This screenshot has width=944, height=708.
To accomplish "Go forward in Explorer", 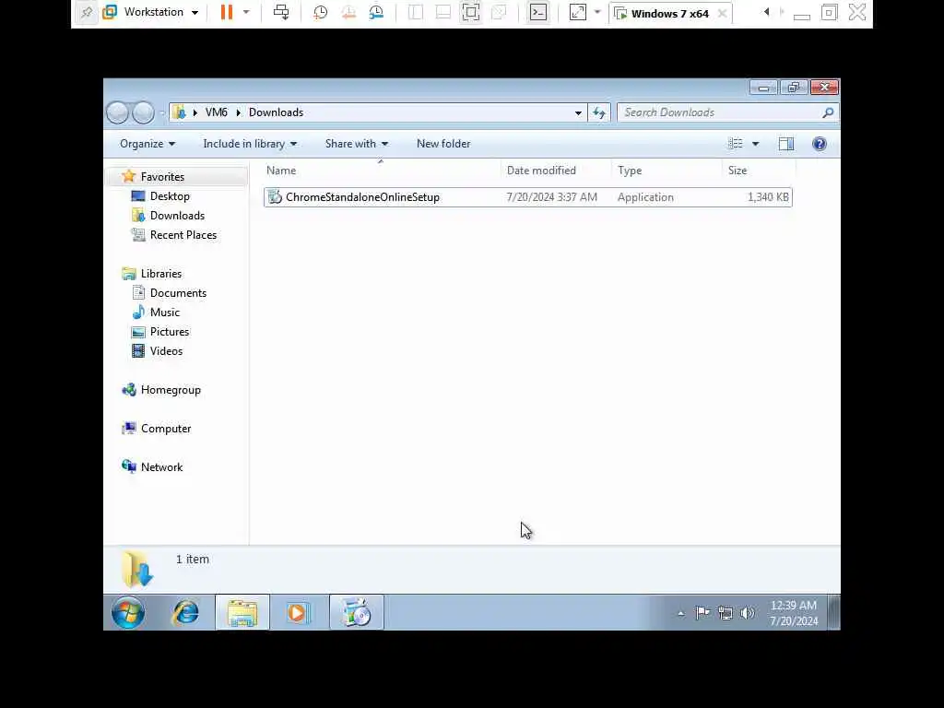I will point(143,112).
